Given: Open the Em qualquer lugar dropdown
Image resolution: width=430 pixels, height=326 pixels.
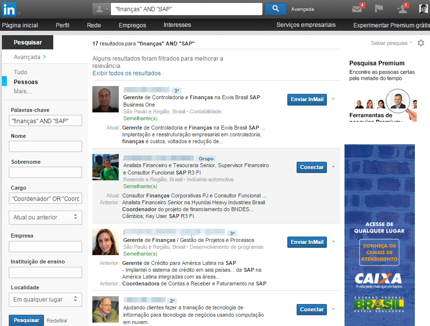Looking at the screenshot, I should click(x=45, y=300).
